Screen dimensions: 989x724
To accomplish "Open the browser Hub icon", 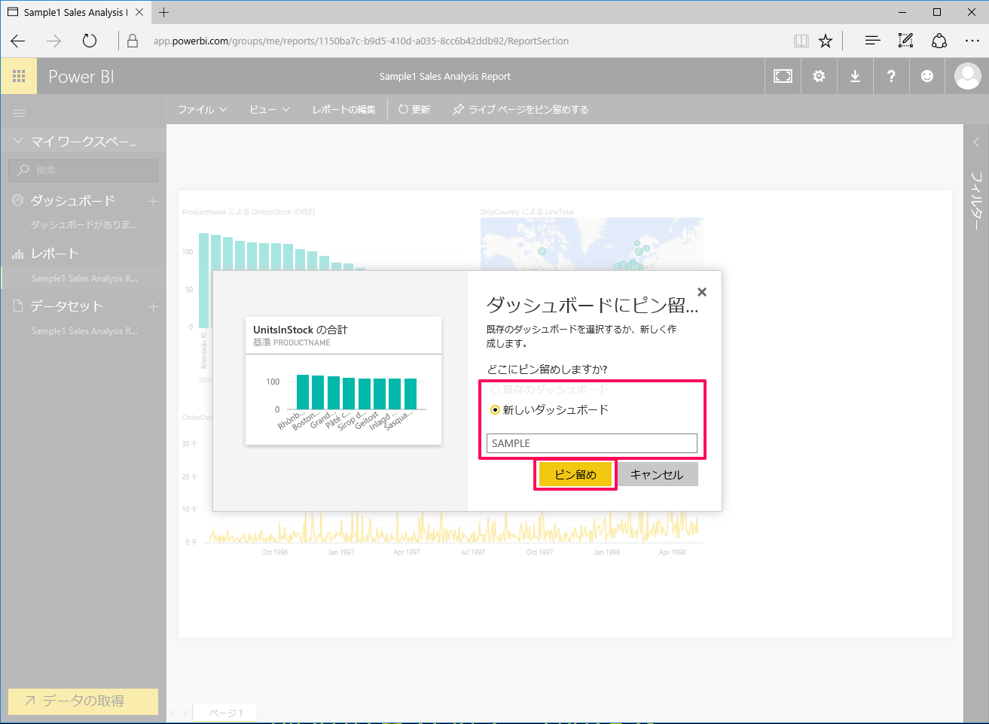I will click(x=872, y=41).
